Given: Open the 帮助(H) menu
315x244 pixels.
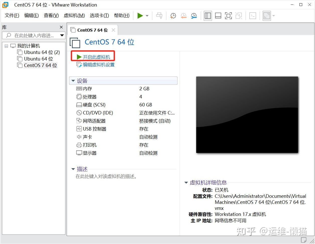Looking at the screenshot, I should coord(122,16).
